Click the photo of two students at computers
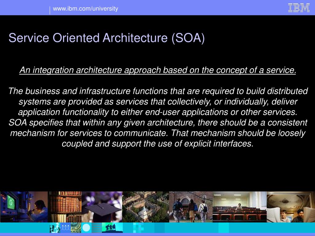This screenshot has width=315, height=236. [x=291, y=207]
